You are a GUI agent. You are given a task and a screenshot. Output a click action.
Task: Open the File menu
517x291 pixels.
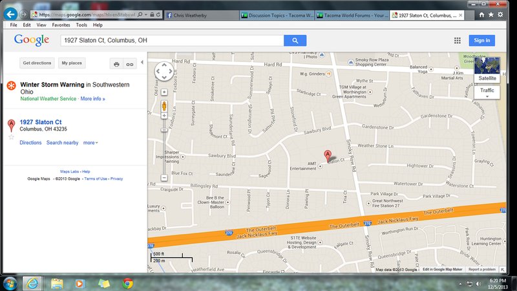14,25
